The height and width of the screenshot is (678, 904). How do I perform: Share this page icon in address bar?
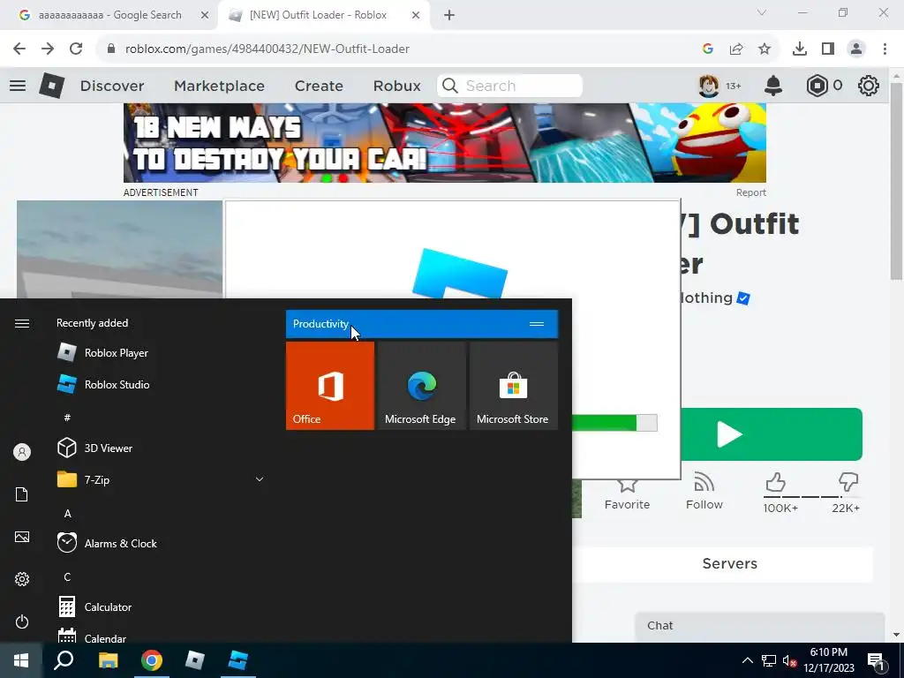736,49
